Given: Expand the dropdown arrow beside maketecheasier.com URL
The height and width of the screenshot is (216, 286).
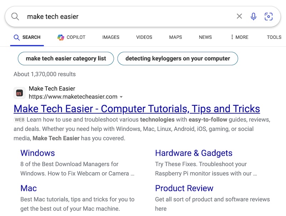Looking at the screenshot, I should point(122,97).
